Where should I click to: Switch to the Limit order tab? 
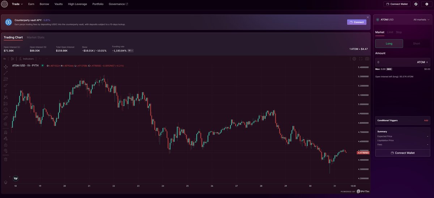pyautogui.click(x=390, y=32)
